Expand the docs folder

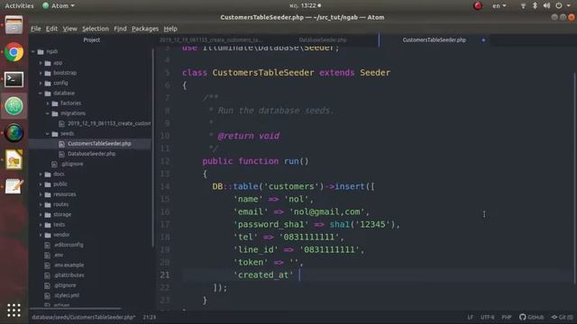[x=41, y=174]
